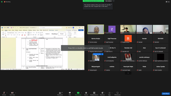
Task: Open the Editing mode dropdown in Word
Action: pos(75,30)
